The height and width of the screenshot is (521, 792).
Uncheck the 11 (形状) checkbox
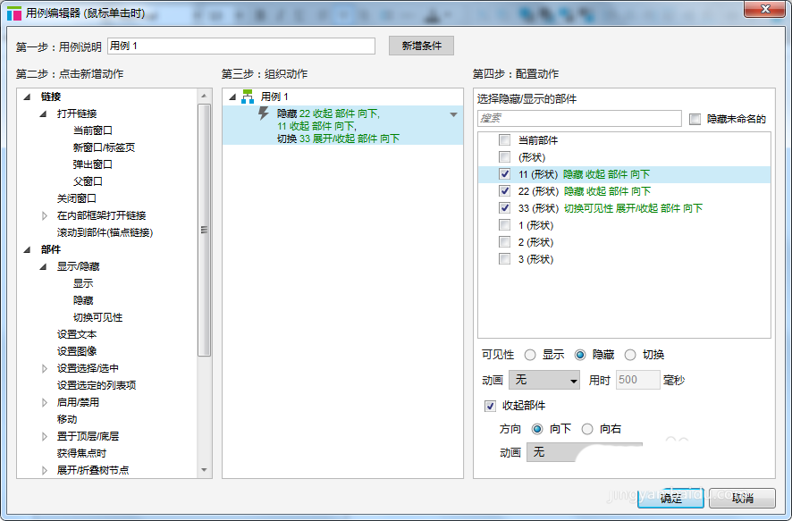[505, 174]
